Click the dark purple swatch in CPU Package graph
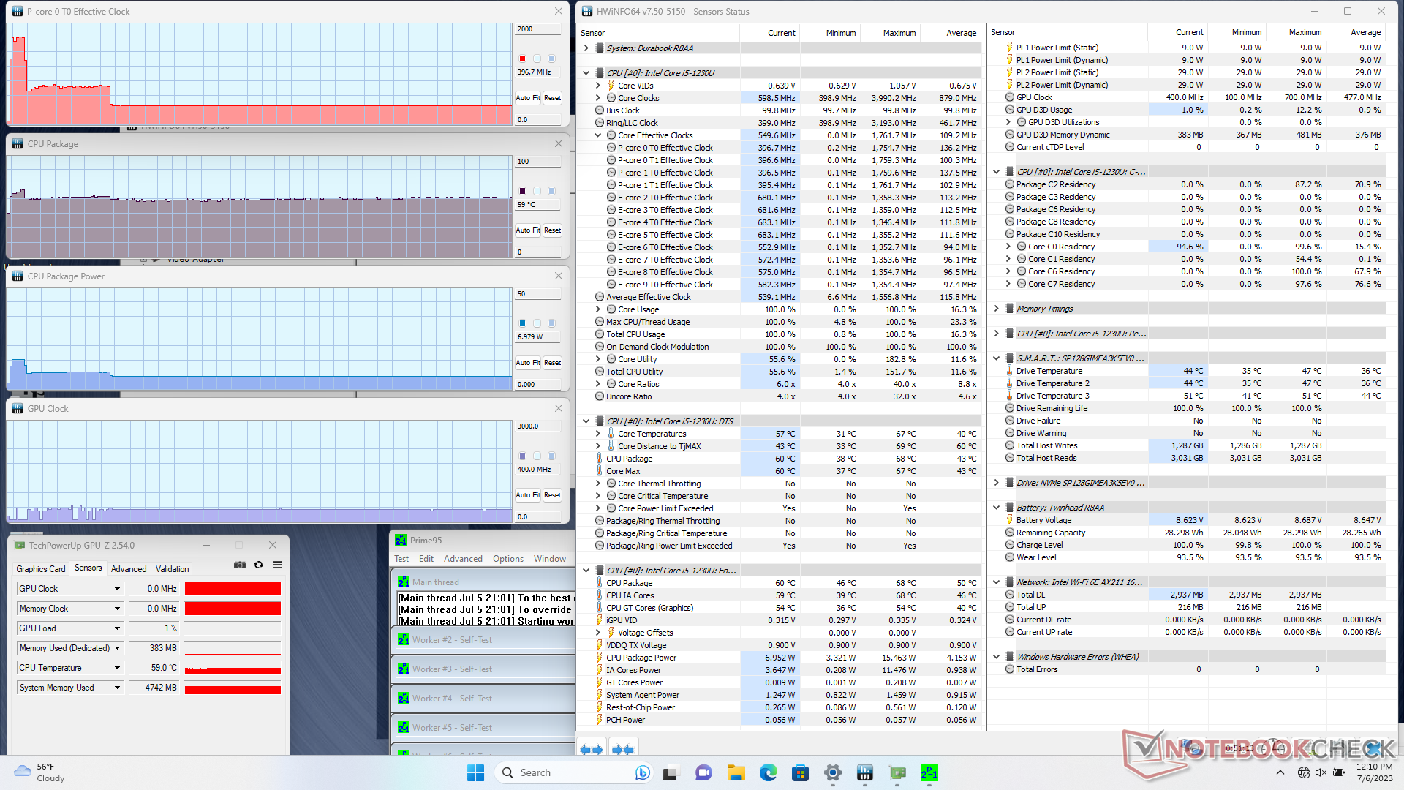Image resolution: width=1404 pixels, height=790 pixels. 522,191
